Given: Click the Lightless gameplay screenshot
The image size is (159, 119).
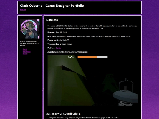Looking at the screenshot, I should click(92, 81).
